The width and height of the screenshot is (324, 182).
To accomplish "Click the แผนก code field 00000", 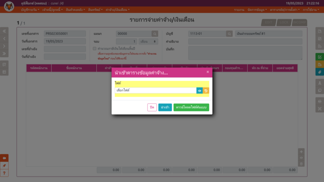I will click(134, 34).
